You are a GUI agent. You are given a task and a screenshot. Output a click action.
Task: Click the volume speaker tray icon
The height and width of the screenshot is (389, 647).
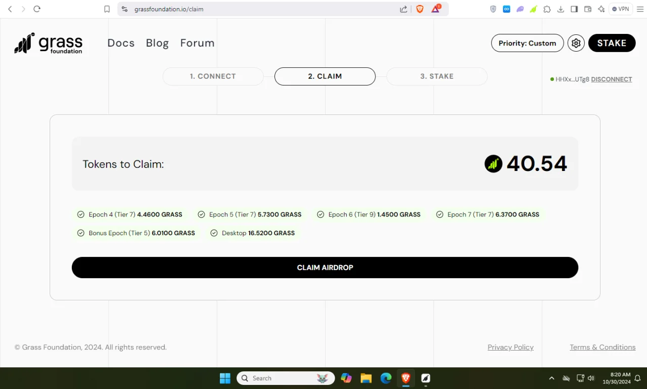(591, 378)
